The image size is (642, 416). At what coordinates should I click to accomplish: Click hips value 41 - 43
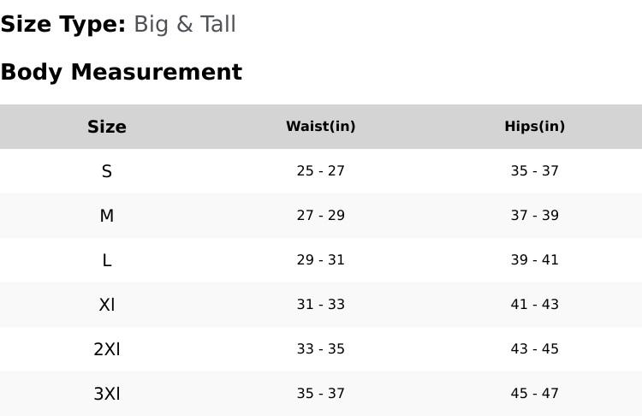pyautogui.click(x=535, y=305)
